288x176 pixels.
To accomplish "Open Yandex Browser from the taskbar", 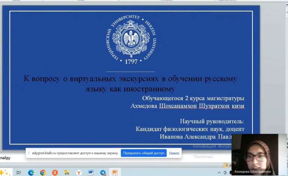I will [x=79, y=172].
